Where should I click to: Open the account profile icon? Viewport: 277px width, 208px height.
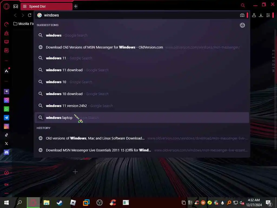254,15
